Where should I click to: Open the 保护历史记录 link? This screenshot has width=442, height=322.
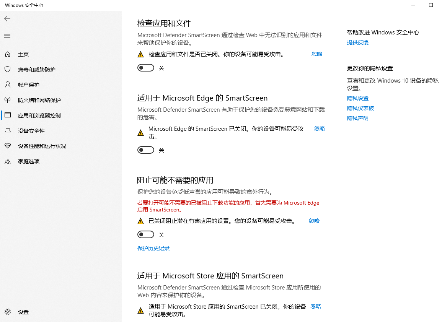tap(153, 248)
